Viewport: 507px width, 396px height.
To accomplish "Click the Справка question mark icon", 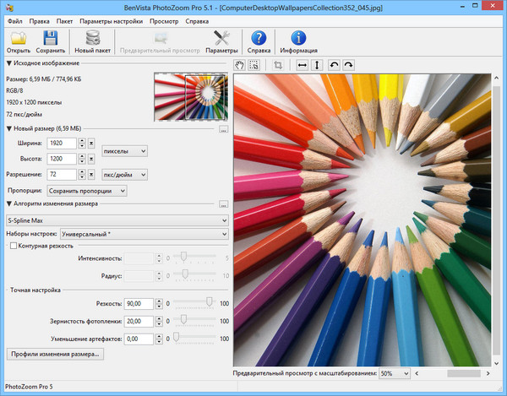I will [x=259, y=38].
